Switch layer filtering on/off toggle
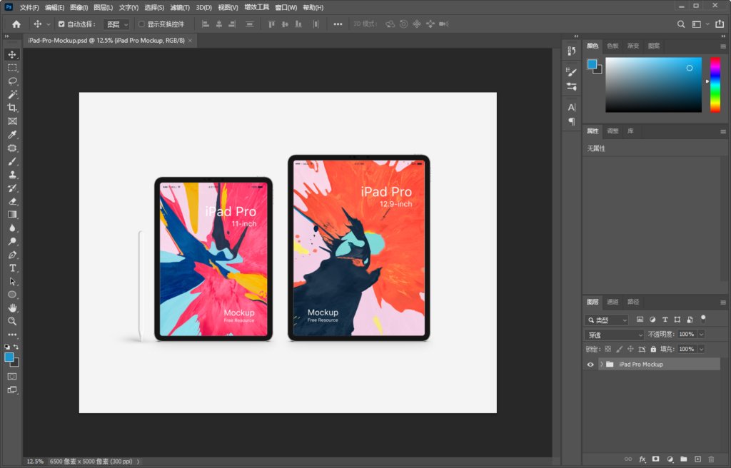The height and width of the screenshot is (468, 731). (703, 319)
